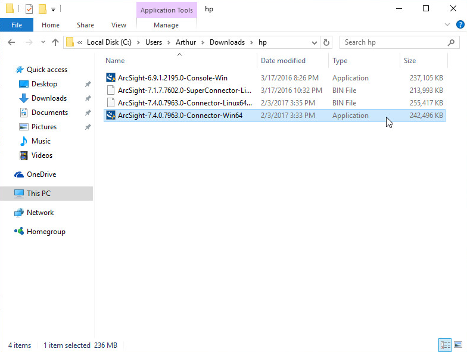Click the Refresh icon in address bar
The width and height of the screenshot is (467, 352).
pos(326,42)
